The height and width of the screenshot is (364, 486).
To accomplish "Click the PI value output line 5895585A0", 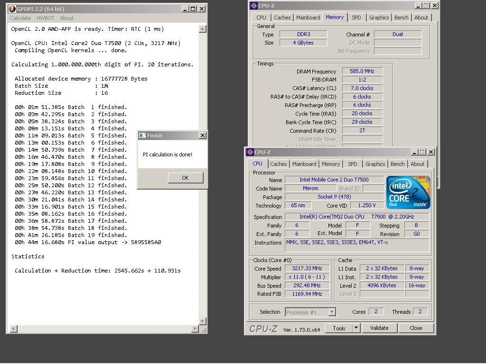I will (x=88, y=242).
